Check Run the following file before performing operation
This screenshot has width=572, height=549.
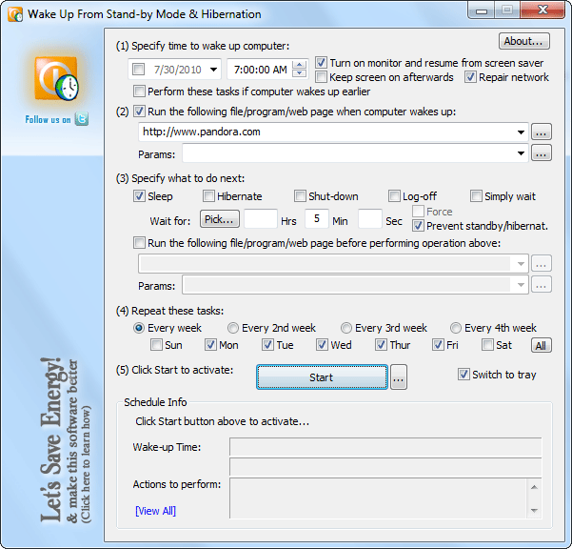point(139,242)
